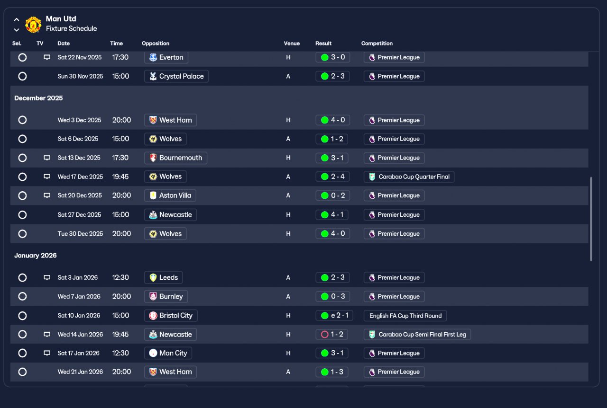
Task: Select the Wolves 6 Dec radio button
Action: coord(22,139)
